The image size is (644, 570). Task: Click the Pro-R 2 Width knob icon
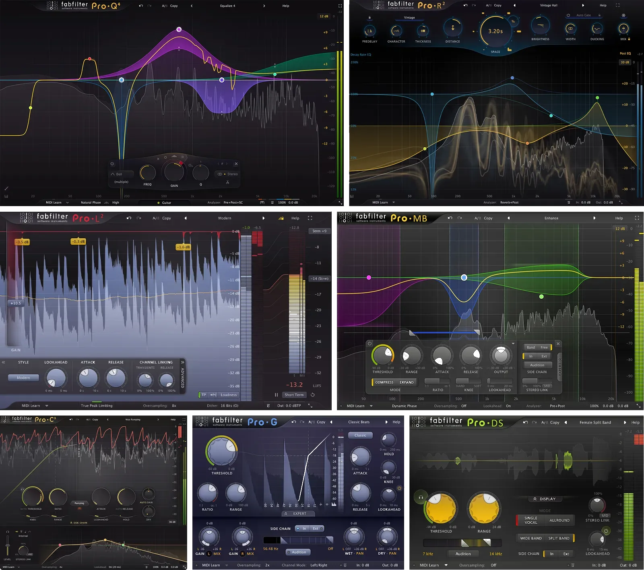click(570, 29)
